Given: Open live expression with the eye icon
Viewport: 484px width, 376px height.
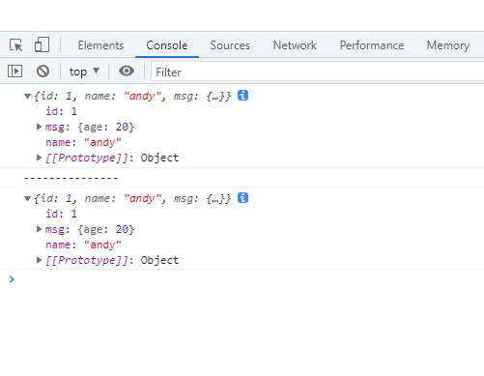Looking at the screenshot, I should coord(127,71).
